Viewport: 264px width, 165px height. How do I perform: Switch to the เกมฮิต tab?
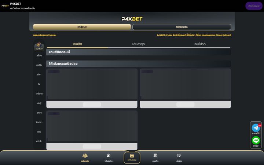77,44
